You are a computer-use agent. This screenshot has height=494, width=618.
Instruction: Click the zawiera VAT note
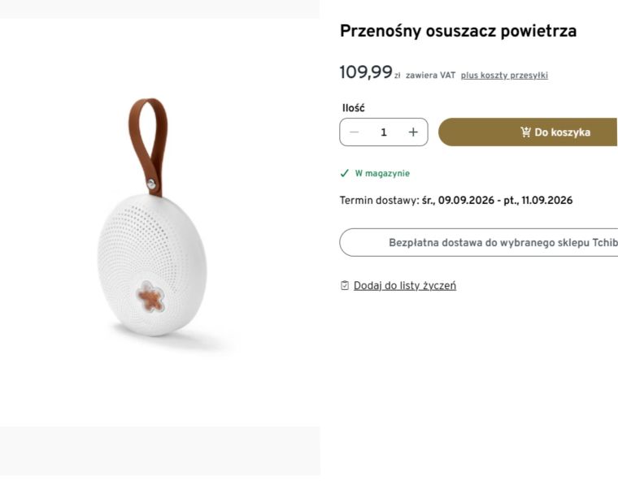coord(430,76)
